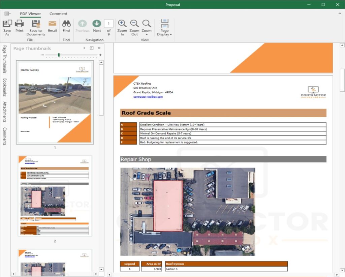This screenshot has height=277, width=345.
Task: Collapse the ribbon with the chevron
Action: point(340,13)
